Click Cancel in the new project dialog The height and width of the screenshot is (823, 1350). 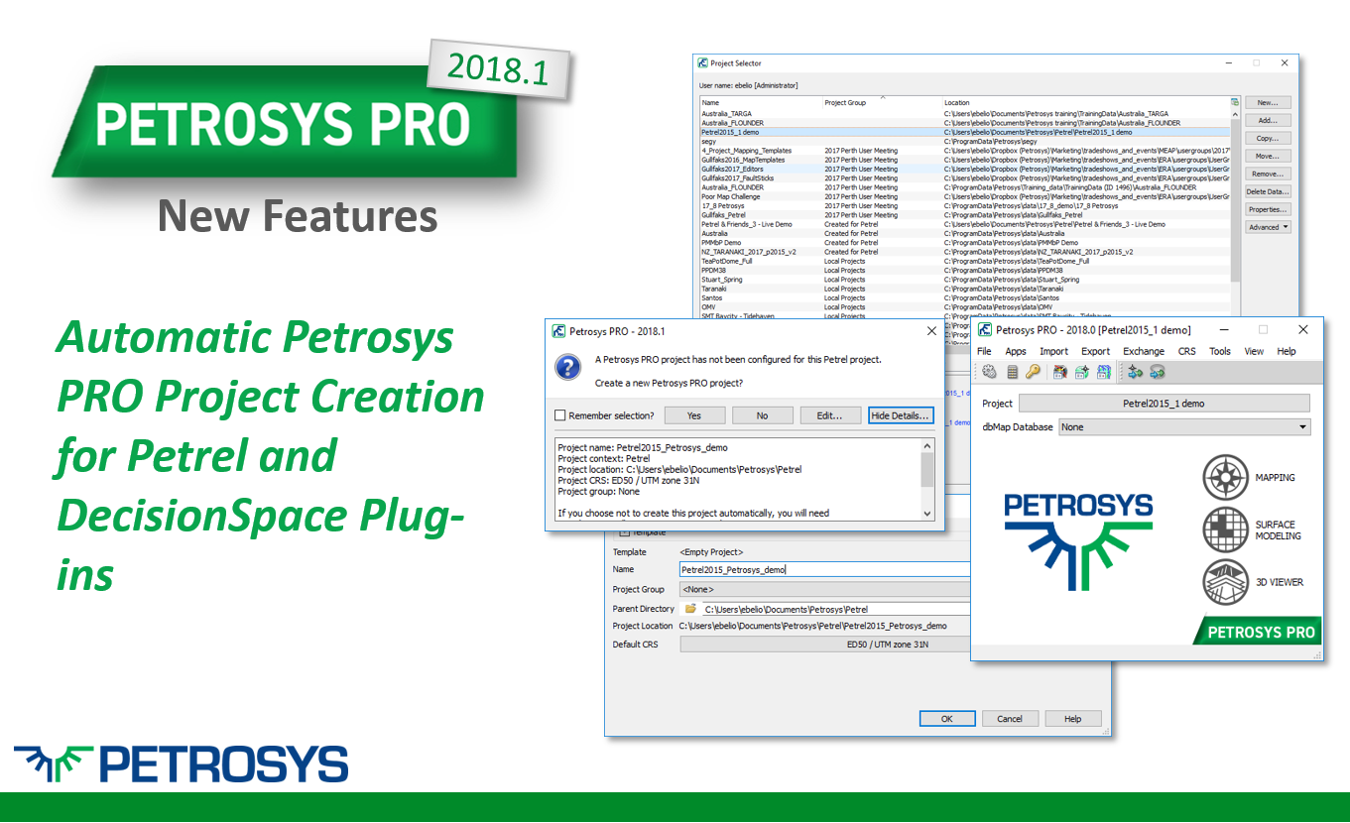pyautogui.click(x=1010, y=719)
